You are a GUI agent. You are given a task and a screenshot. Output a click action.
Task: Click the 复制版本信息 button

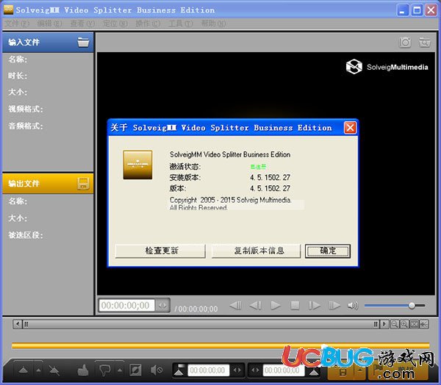[x=257, y=251]
